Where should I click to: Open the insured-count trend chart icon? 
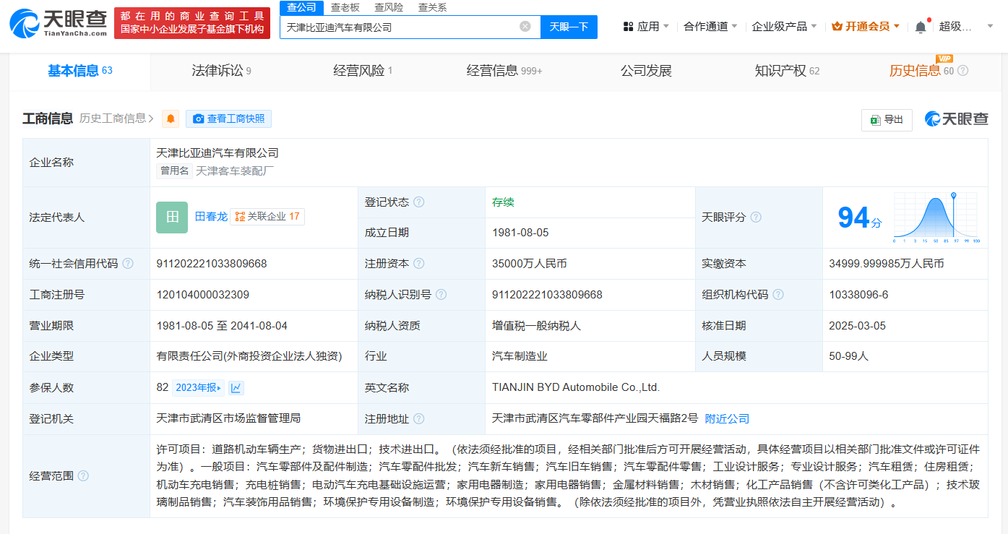(x=236, y=388)
